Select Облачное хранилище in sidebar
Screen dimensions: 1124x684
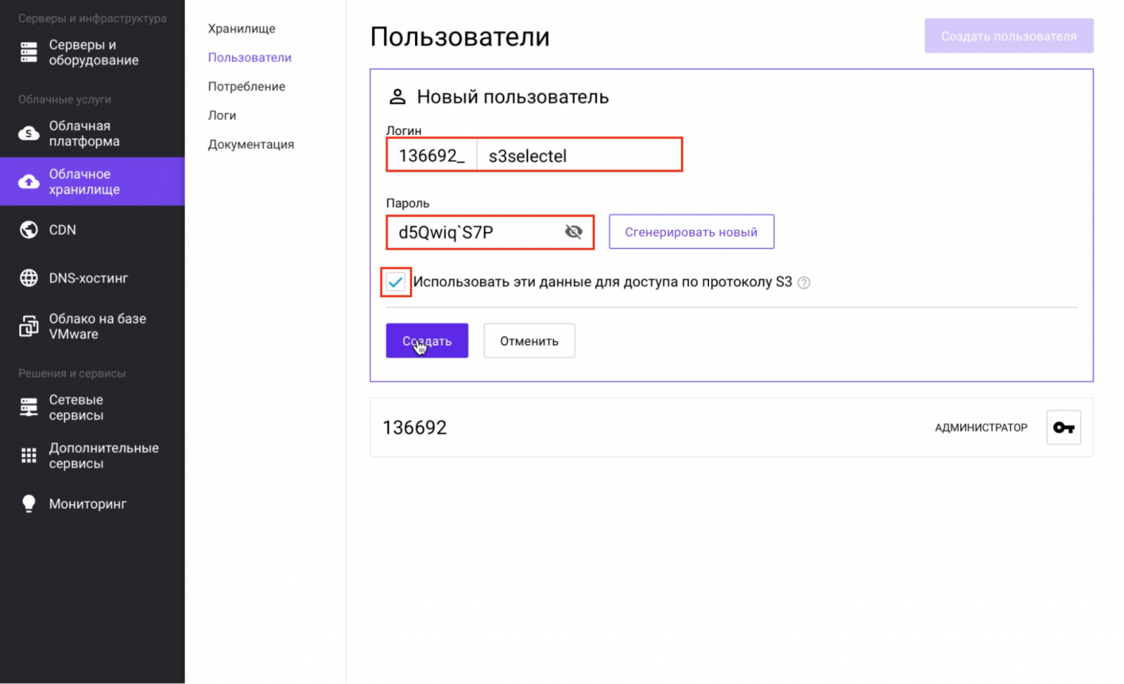click(x=93, y=181)
